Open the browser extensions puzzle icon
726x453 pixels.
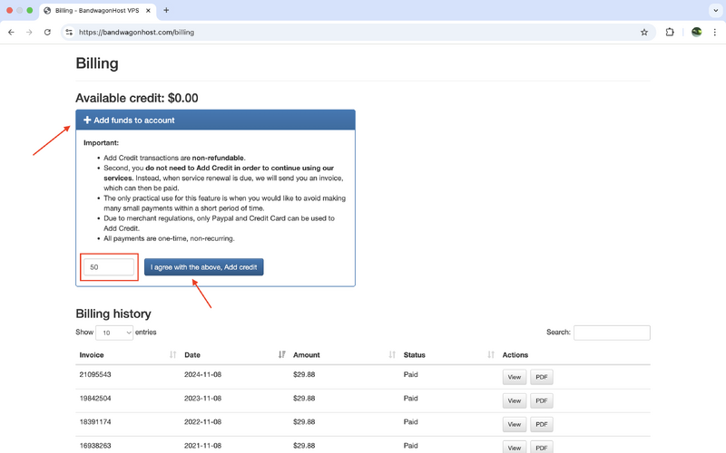(670, 32)
